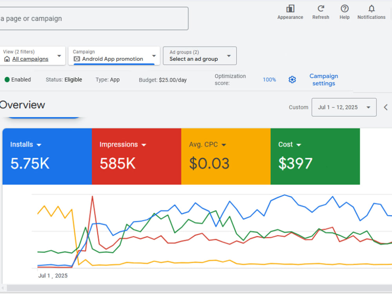Click in the page or campaign search field

(x=94, y=18)
